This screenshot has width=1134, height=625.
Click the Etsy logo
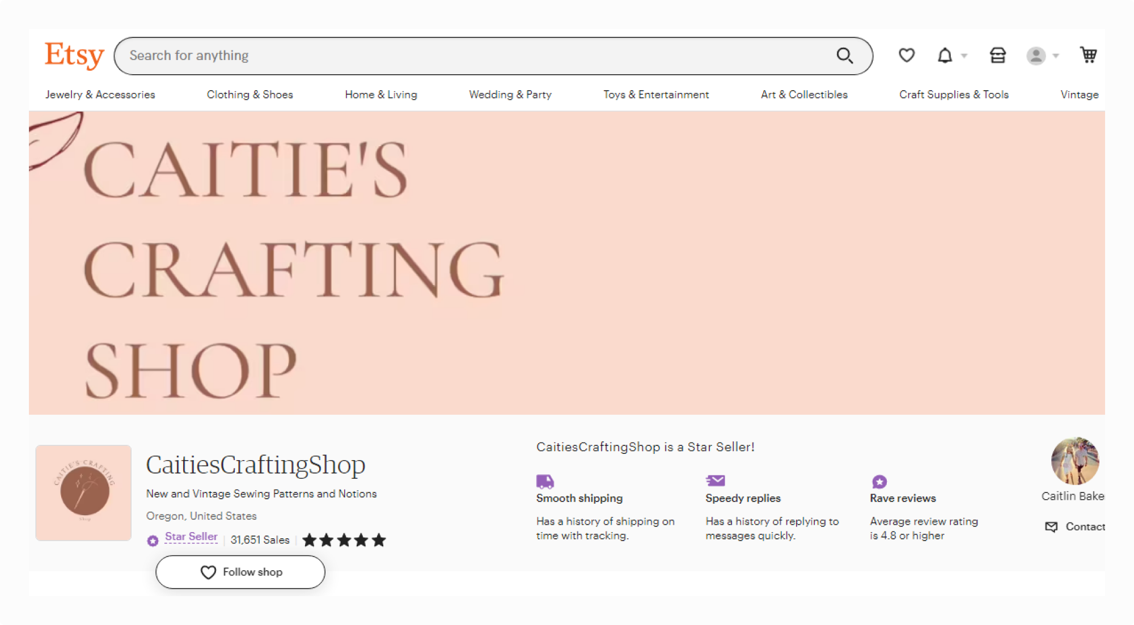tap(74, 56)
